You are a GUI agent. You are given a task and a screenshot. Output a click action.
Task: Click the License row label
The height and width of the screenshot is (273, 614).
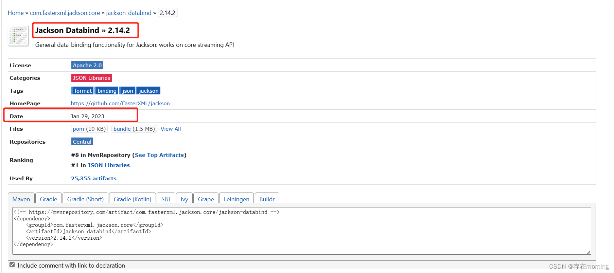pyautogui.click(x=20, y=65)
